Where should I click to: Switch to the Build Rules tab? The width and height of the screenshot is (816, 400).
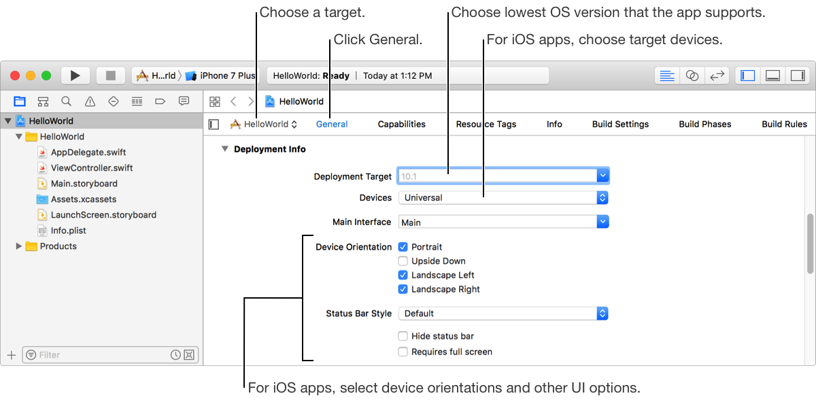coord(784,124)
